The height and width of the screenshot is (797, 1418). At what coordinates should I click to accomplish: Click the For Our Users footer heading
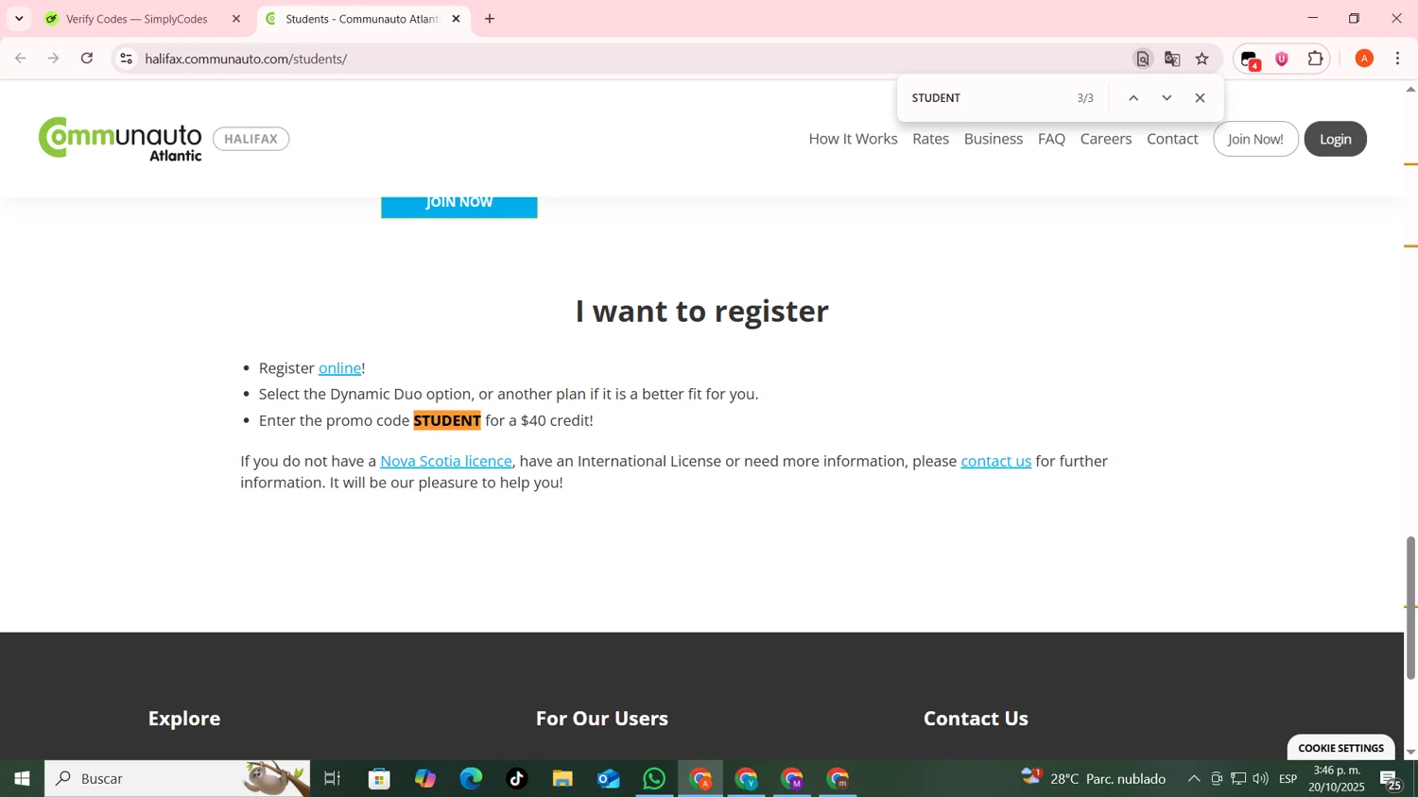coord(602,719)
